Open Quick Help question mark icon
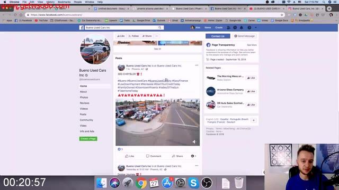 tap(249, 27)
